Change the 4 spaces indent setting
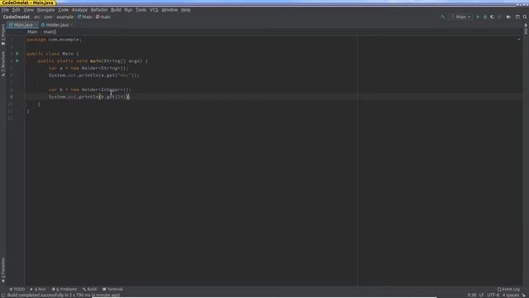Image resolution: width=529 pixels, height=298 pixels. [511, 295]
